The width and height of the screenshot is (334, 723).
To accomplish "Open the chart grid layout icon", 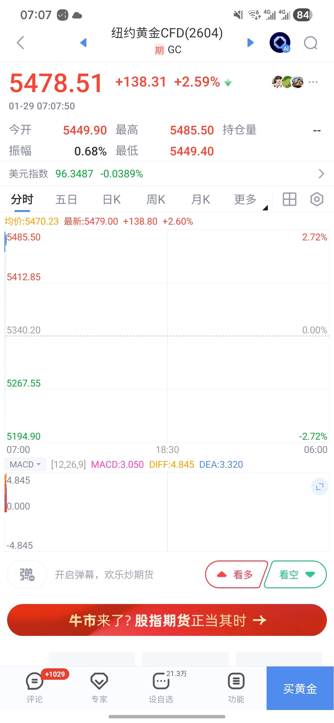I will 289,199.
